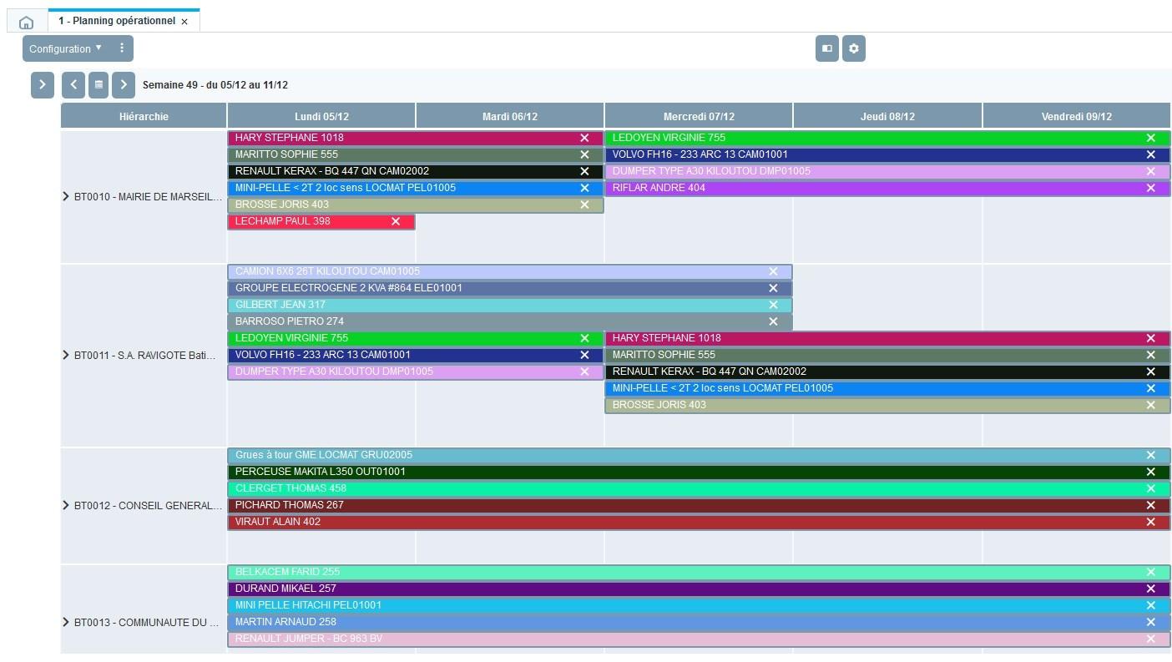Remove BROSSE JORIS 403 from BT0010
1172x662 pixels.
[x=584, y=205]
